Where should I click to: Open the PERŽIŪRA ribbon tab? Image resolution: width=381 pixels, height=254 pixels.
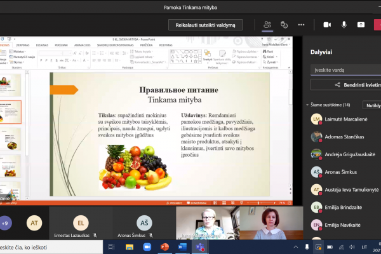coord(146,45)
